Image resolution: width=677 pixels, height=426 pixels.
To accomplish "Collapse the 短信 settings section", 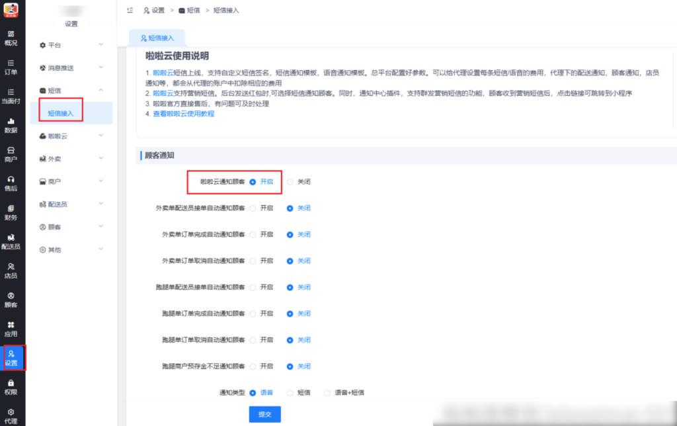I will click(x=54, y=90).
